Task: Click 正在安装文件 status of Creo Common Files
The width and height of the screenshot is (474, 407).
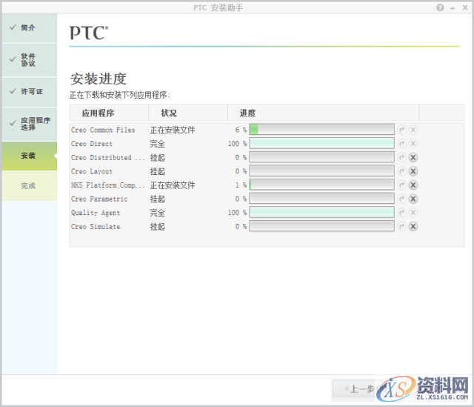Action: (x=173, y=130)
